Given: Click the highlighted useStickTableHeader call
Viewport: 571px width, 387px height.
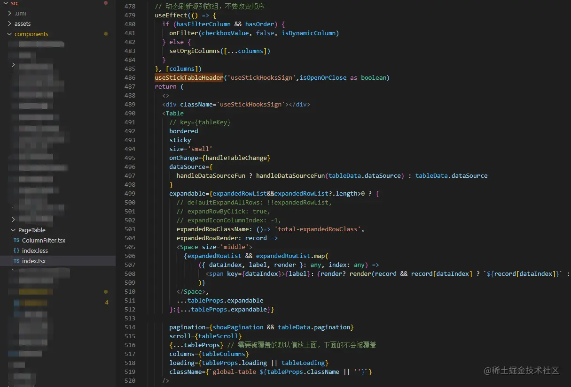Looking at the screenshot, I should click(189, 77).
